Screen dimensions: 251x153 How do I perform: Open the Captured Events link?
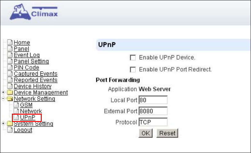(x=36, y=74)
